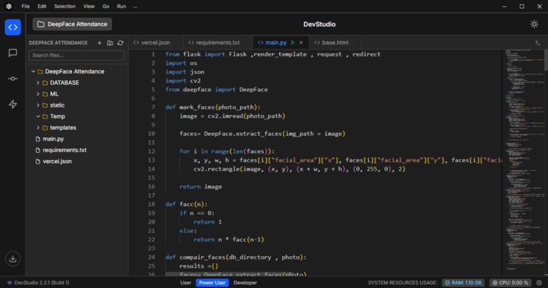Viewport: 548px width, 288px height.
Task: Click the RAM usage indicator
Action: 463,283
